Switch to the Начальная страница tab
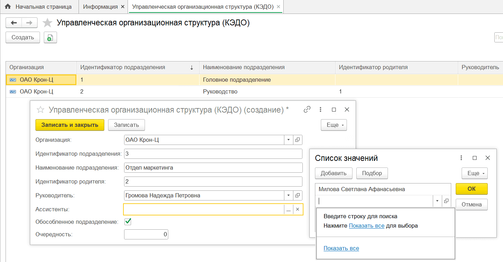 (x=39, y=7)
